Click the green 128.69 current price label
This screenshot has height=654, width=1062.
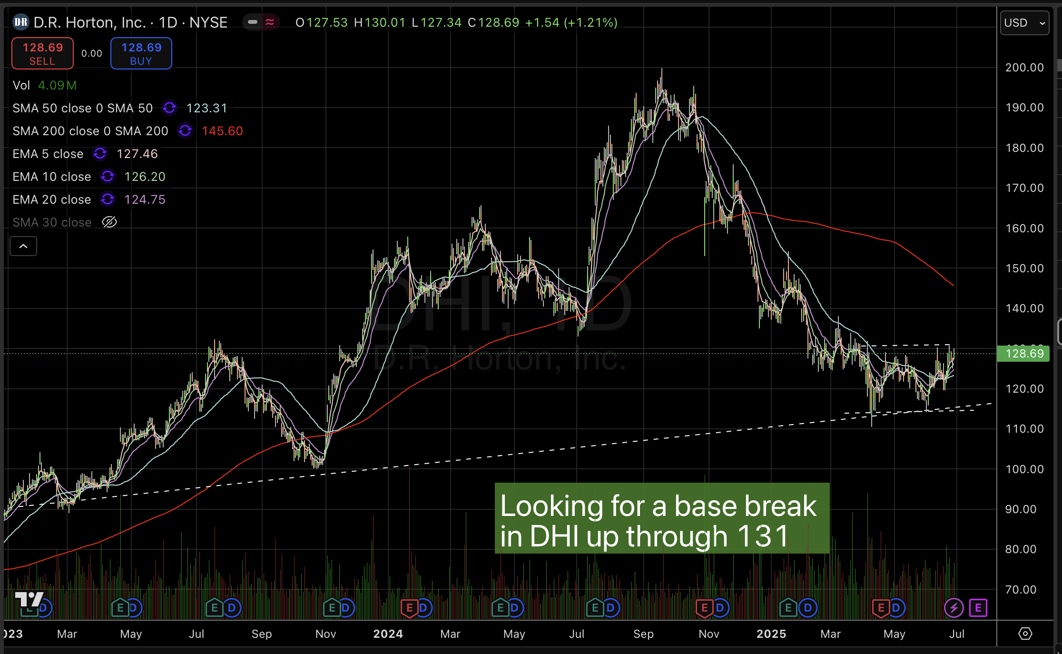[x=1023, y=353]
